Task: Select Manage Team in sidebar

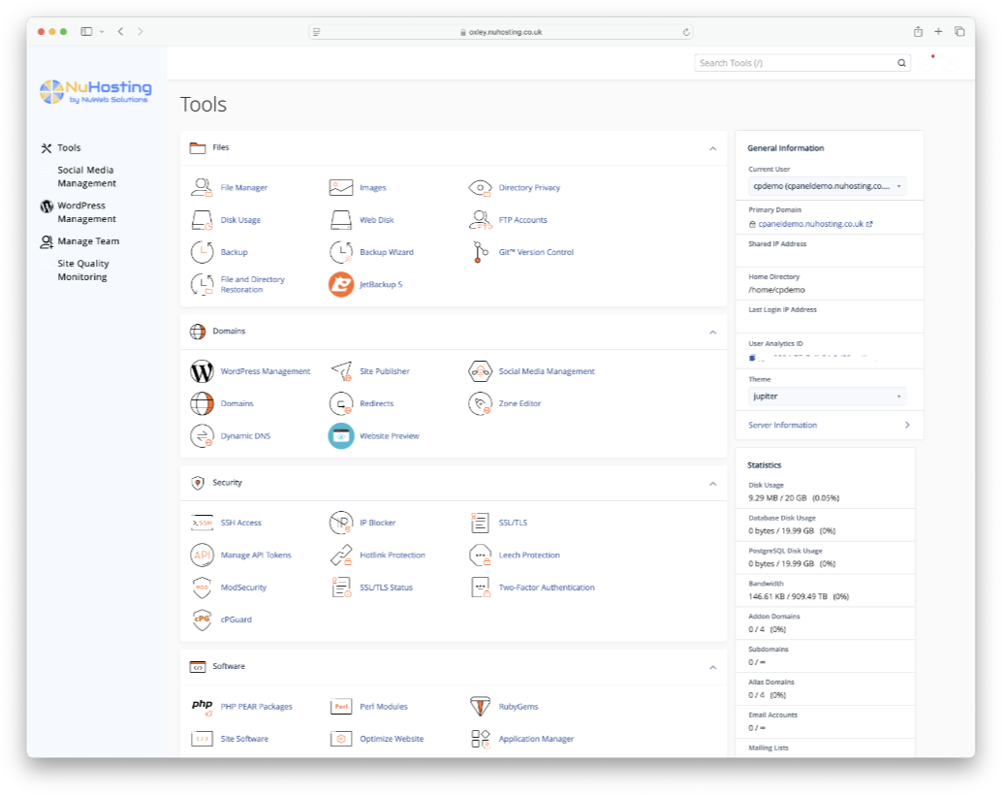Action: (87, 241)
